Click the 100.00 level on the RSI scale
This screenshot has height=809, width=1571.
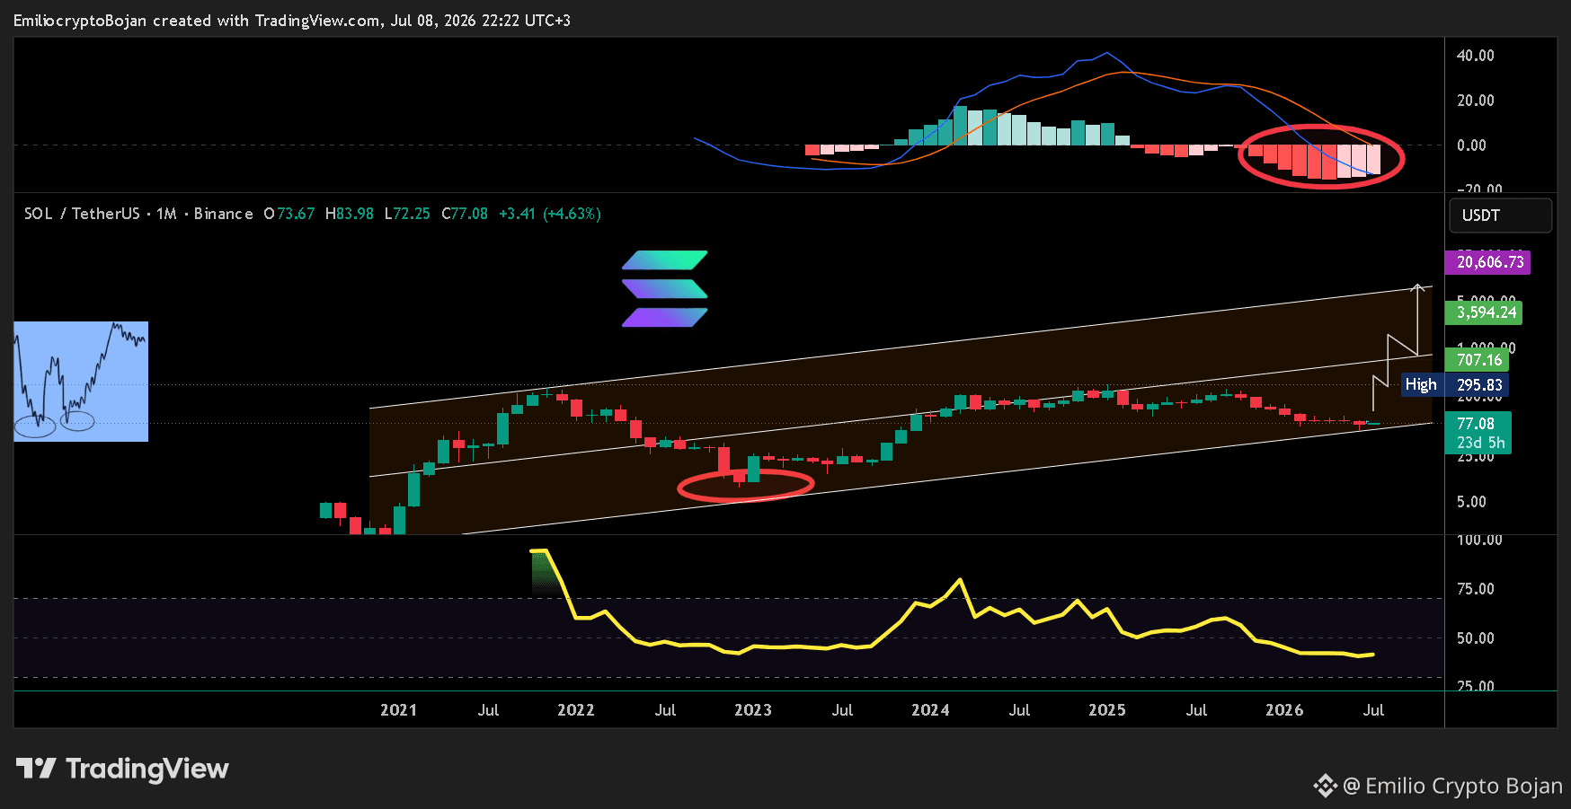pyautogui.click(x=1479, y=540)
